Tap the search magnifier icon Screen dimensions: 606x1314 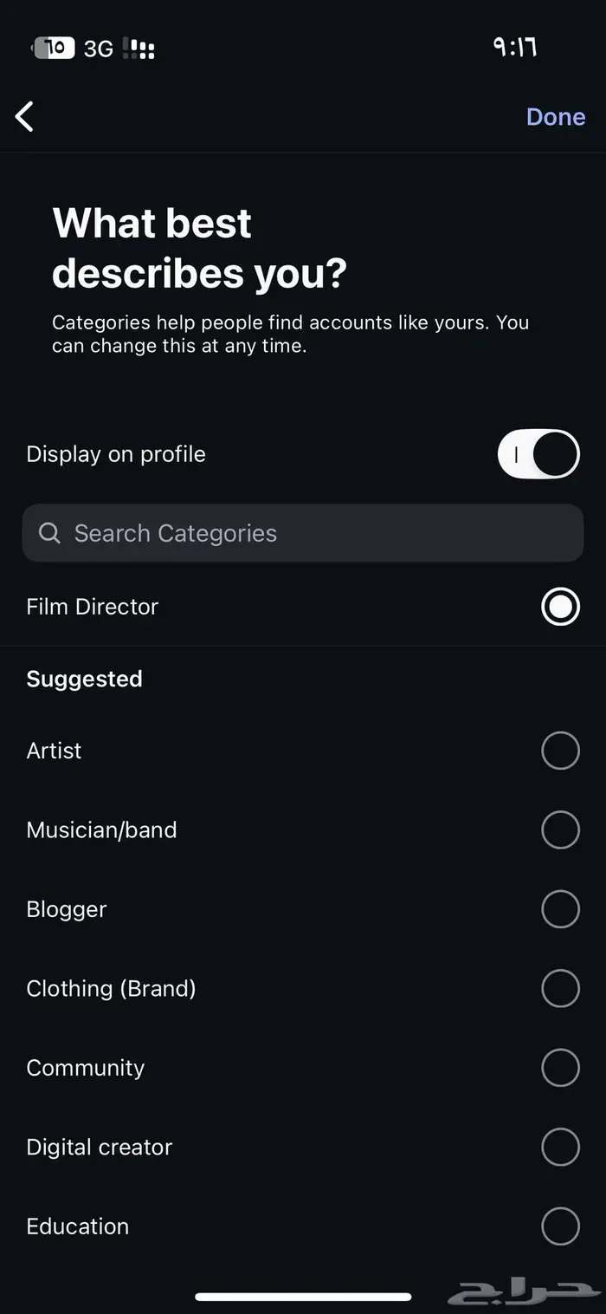click(50, 533)
